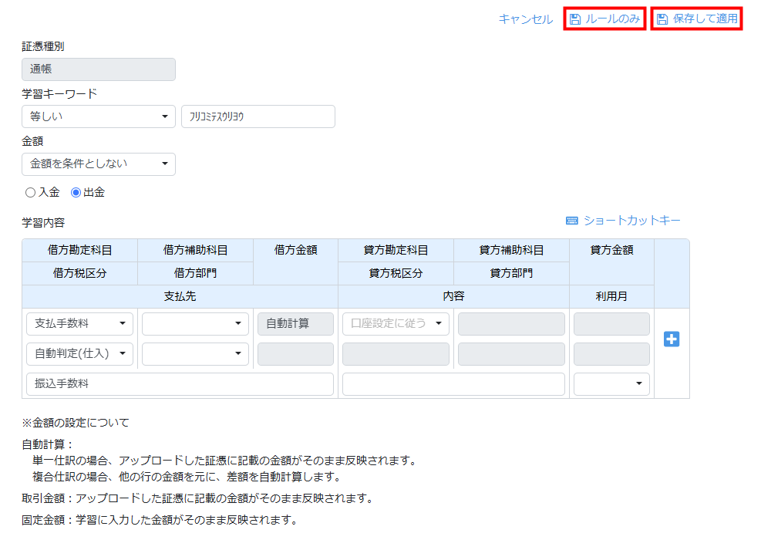Click the keyboard icon beside ショートカットキー
This screenshot has height=540, width=761.
coord(572,221)
